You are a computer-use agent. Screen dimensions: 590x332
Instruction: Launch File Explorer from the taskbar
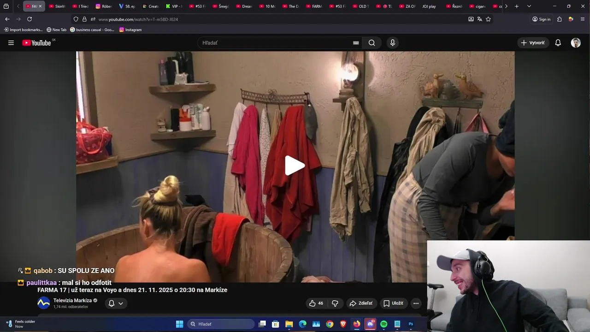pos(289,324)
